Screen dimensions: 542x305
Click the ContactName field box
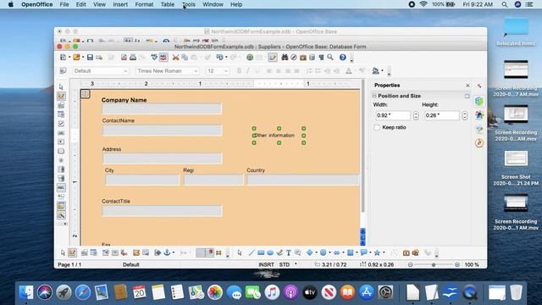click(162, 130)
